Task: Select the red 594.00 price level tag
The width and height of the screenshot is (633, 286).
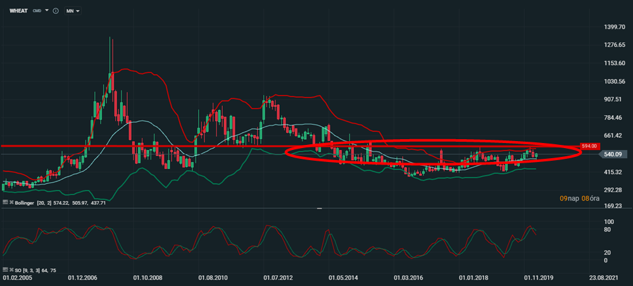Action: [589, 146]
